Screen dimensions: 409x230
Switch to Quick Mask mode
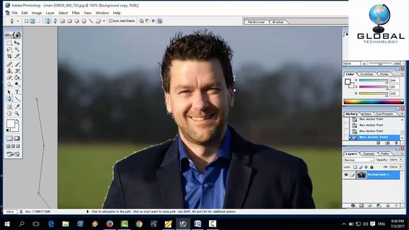click(17, 139)
